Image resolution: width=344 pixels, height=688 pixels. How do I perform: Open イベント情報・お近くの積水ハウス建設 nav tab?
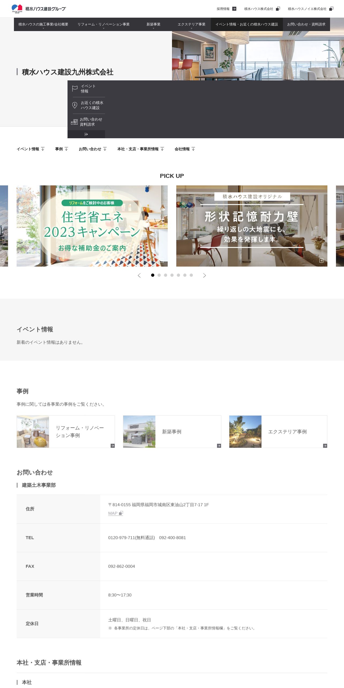(247, 24)
